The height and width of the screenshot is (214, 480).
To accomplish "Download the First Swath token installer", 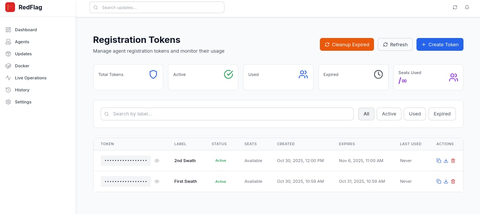I will [x=446, y=182].
